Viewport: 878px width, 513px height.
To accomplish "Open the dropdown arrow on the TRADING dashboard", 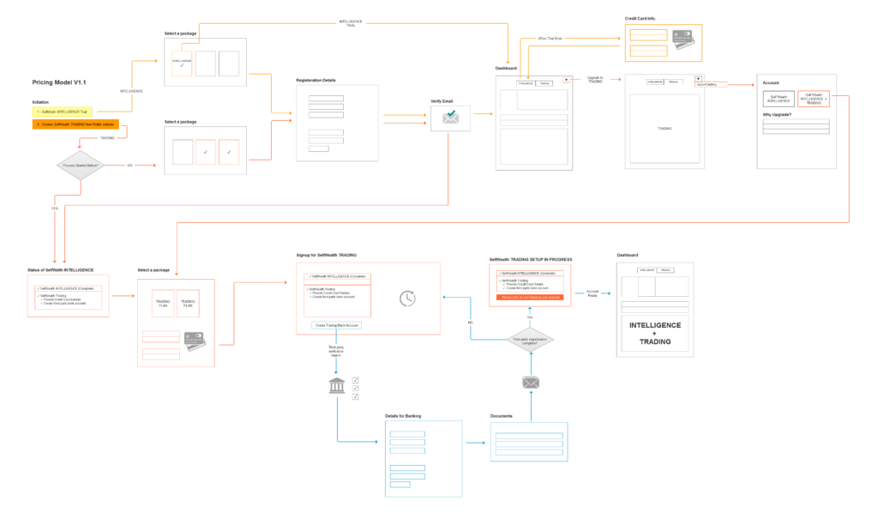I will 698,79.
